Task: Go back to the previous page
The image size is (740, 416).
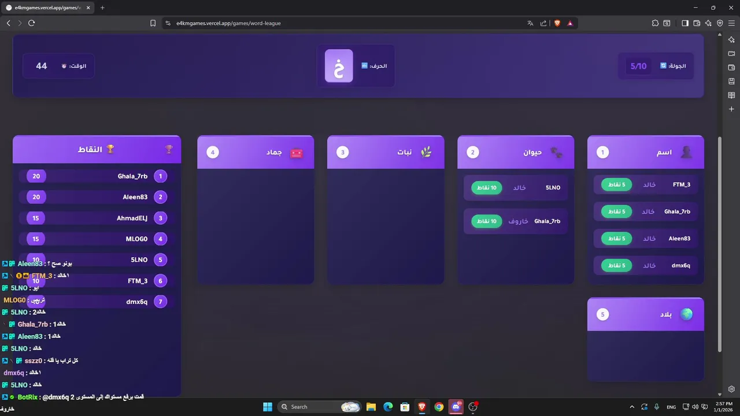Action: click(8, 23)
